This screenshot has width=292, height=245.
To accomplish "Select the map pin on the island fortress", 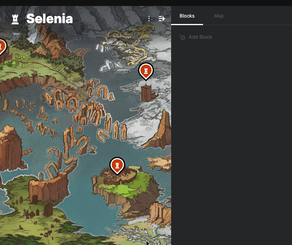I will (x=117, y=166).
